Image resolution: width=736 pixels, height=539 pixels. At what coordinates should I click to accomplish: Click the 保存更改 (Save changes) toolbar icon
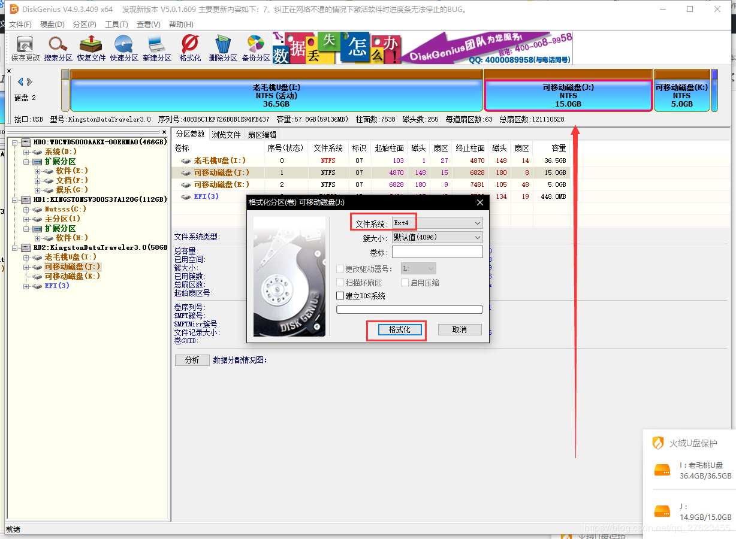pyautogui.click(x=25, y=49)
